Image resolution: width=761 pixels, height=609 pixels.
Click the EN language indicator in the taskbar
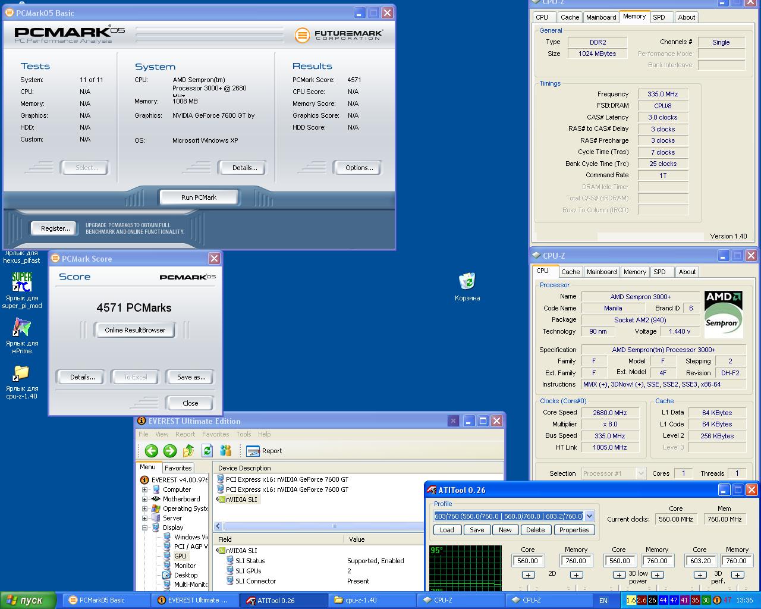(x=603, y=601)
